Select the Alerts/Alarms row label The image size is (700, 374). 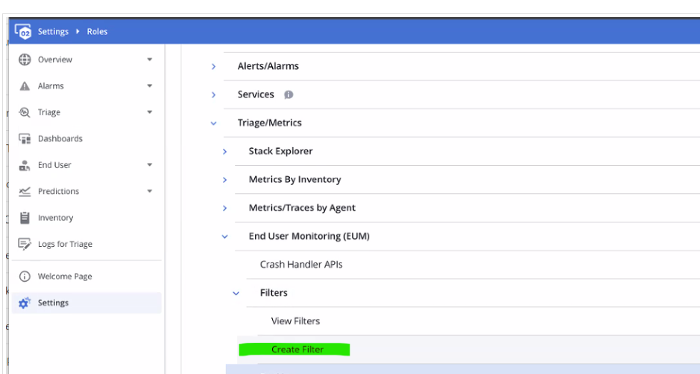click(268, 66)
